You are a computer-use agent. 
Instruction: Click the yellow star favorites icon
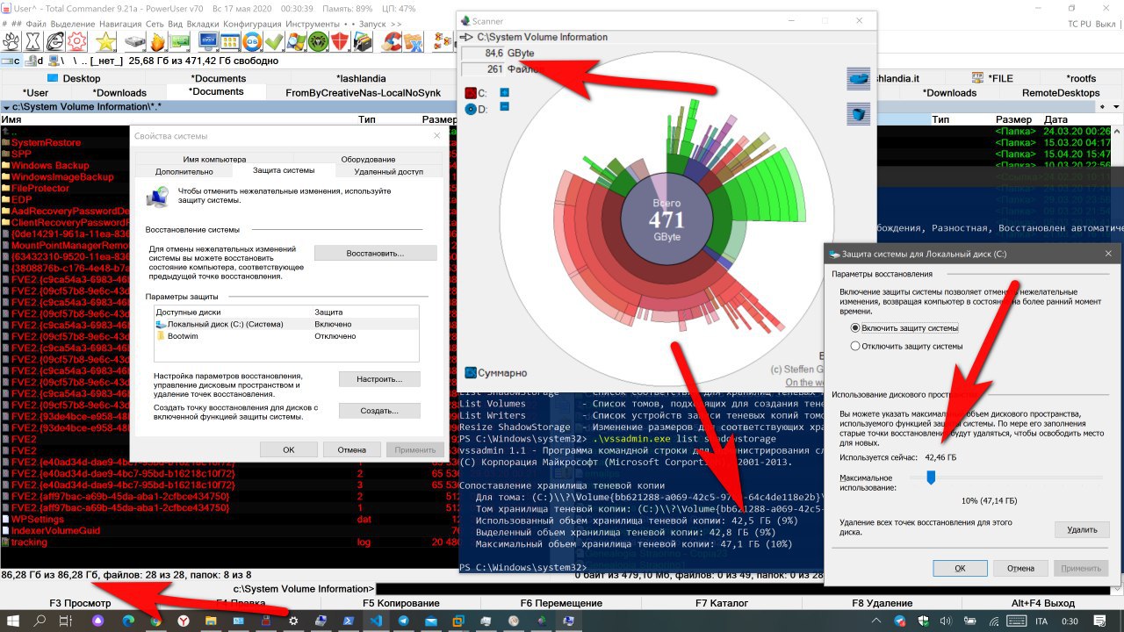[105, 40]
